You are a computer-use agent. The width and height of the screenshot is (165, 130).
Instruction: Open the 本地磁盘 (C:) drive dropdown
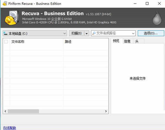pyautogui.click(x=65, y=33)
